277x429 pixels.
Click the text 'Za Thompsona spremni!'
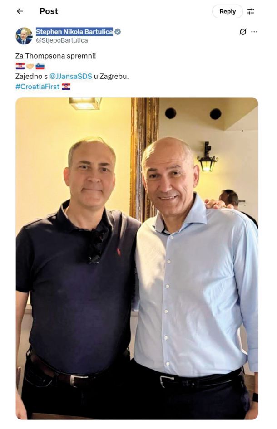pos(55,56)
